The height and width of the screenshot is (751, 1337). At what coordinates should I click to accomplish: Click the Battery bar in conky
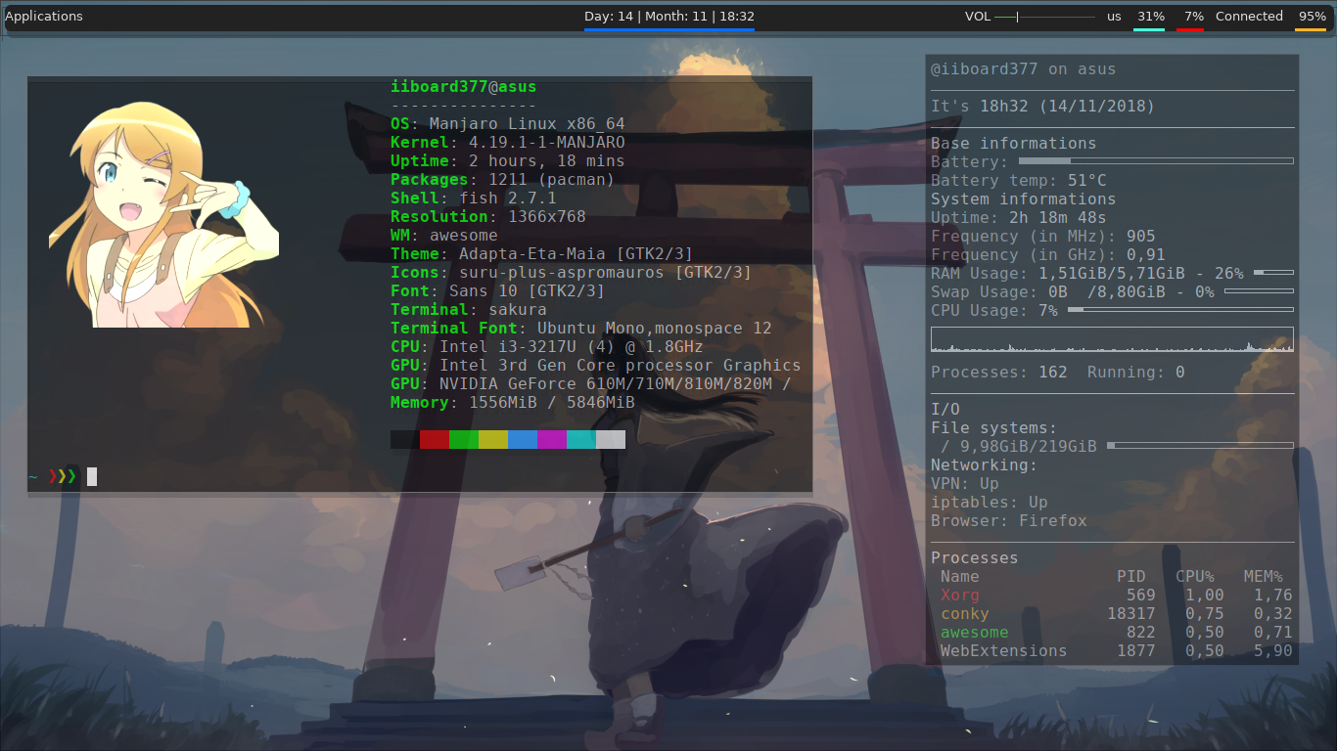pos(1156,161)
